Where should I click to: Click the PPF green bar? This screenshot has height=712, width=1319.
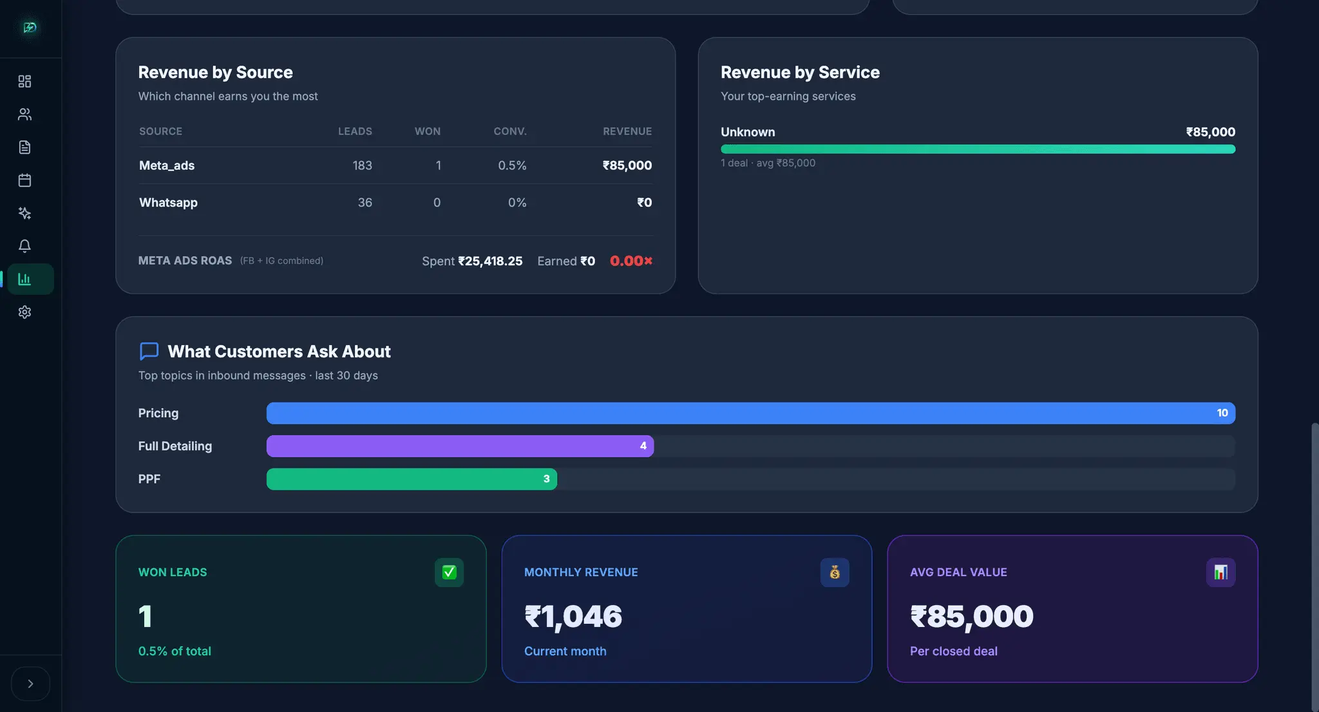click(x=412, y=479)
